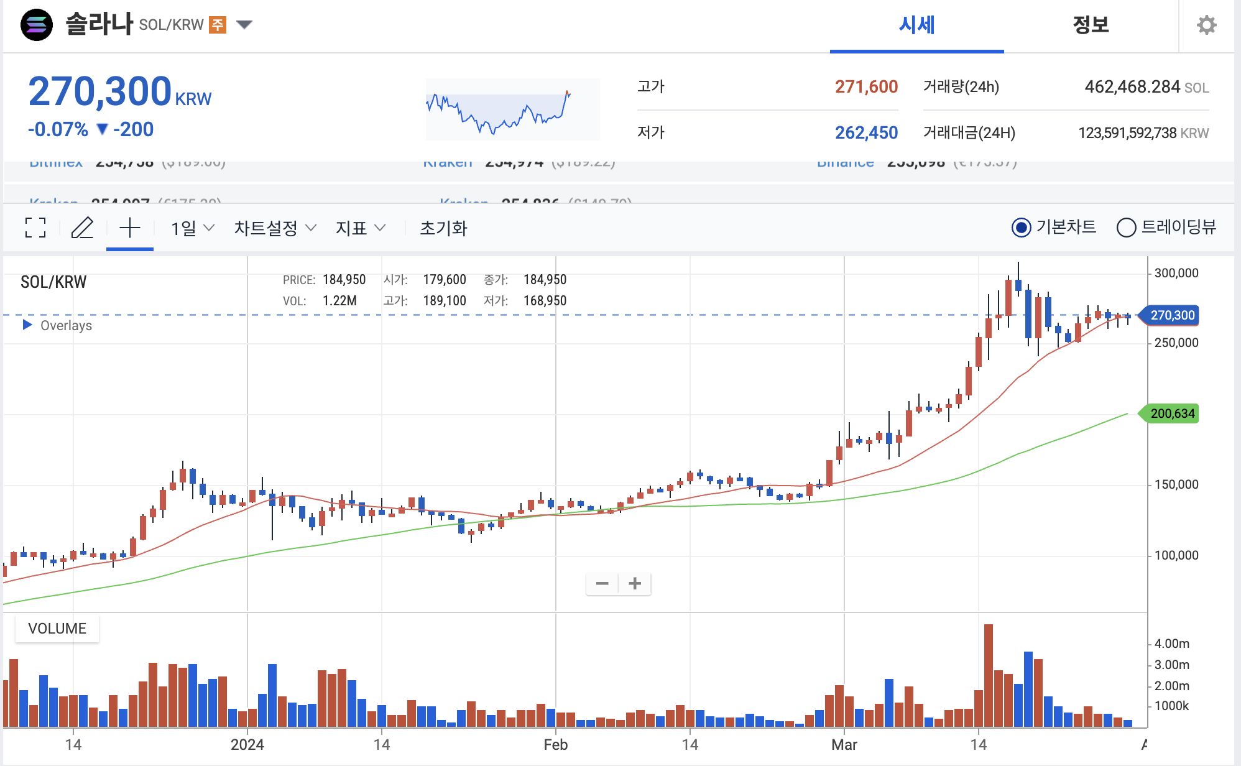Click the green 200,634 price label
The width and height of the screenshot is (1241, 766).
point(1171,413)
